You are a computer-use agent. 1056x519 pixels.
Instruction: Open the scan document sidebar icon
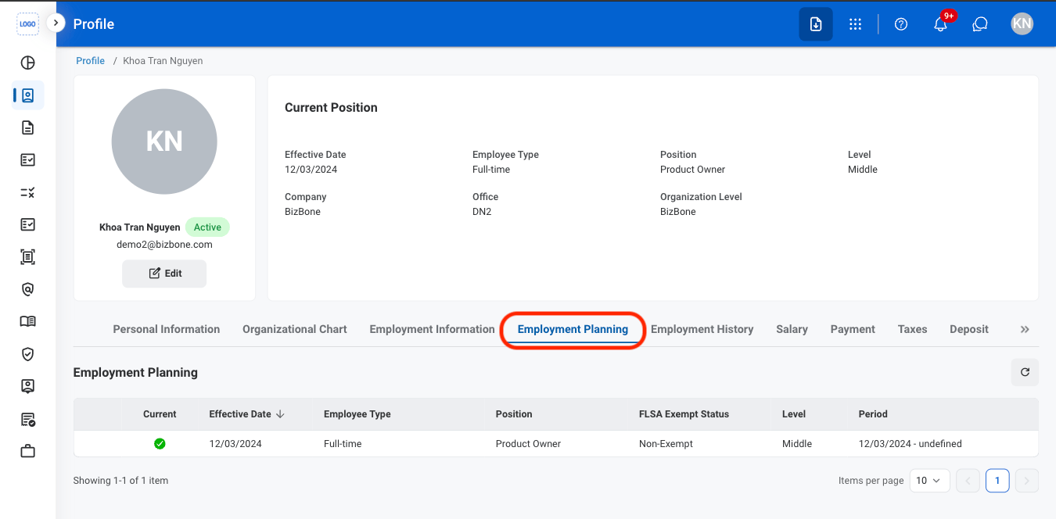[27, 256]
